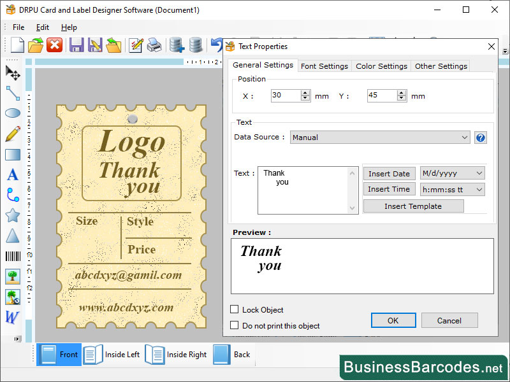Increase Y position using the stepper

click(402, 92)
